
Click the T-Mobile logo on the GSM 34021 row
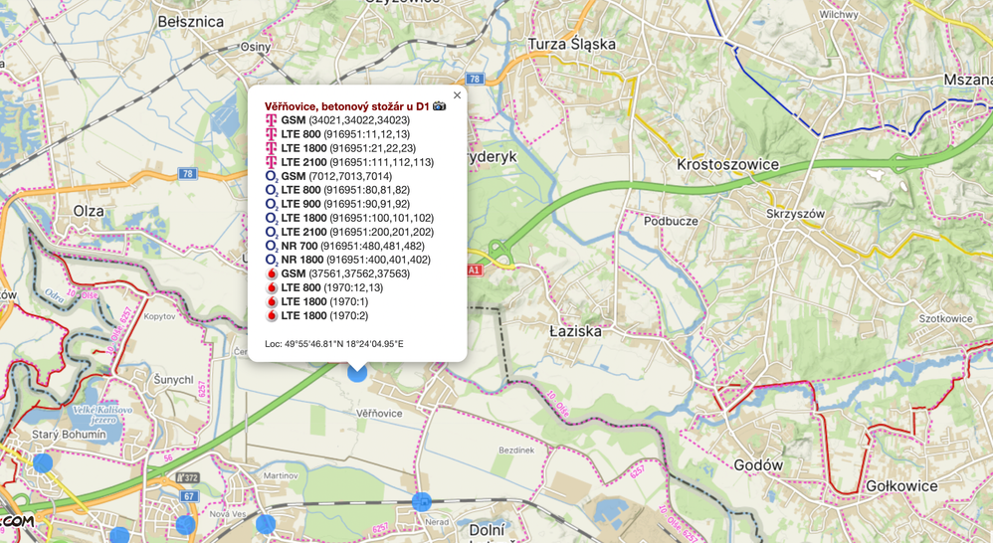tap(271, 120)
